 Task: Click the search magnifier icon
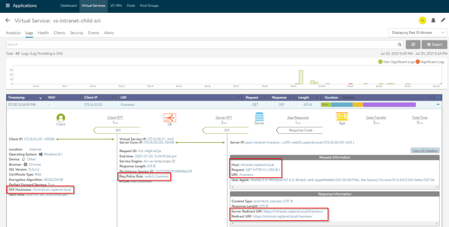399,45
